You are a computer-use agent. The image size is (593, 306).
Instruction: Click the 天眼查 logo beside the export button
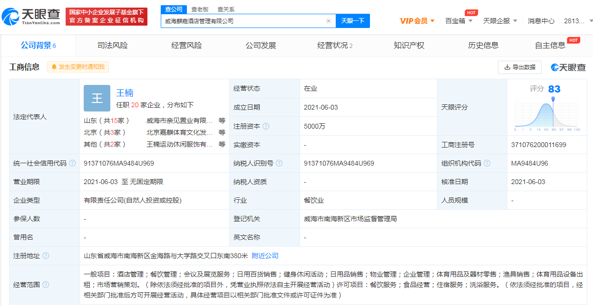click(x=568, y=67)
